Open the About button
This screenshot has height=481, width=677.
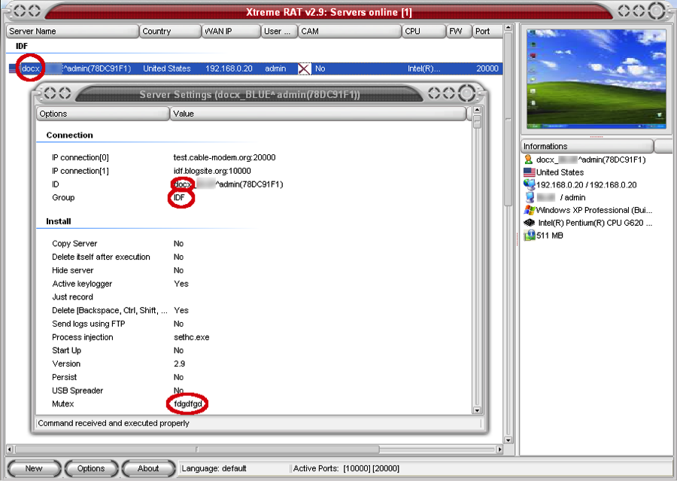coord(148,468)
